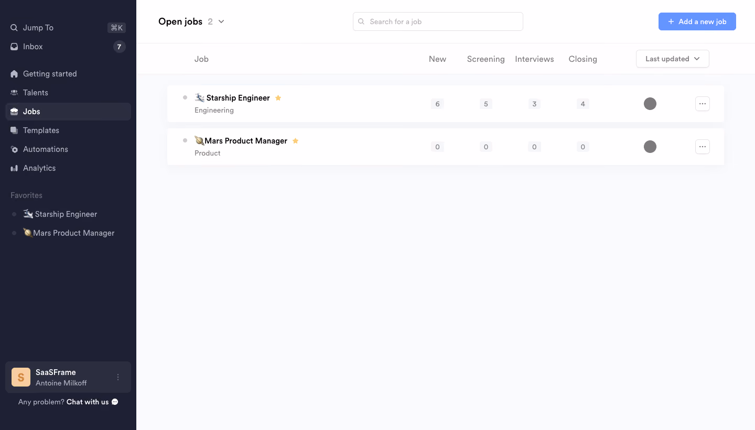Open the account options vertical dots
755x430 pixels.
click(118, 377)
